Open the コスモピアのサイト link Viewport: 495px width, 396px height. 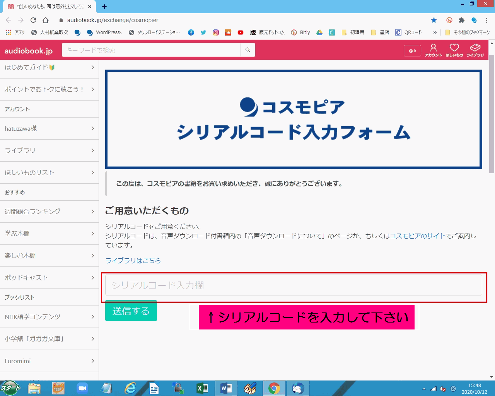tap(418, 236)
